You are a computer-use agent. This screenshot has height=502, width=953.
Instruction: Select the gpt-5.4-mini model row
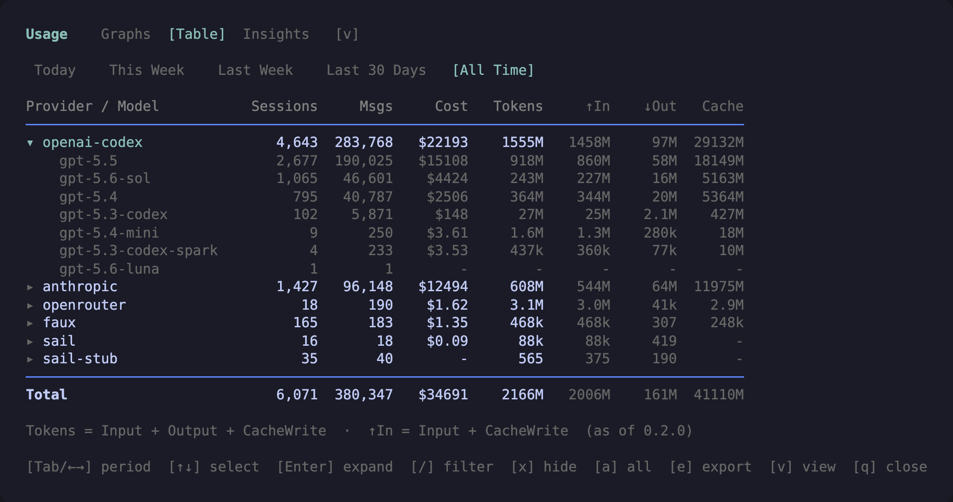385,233
